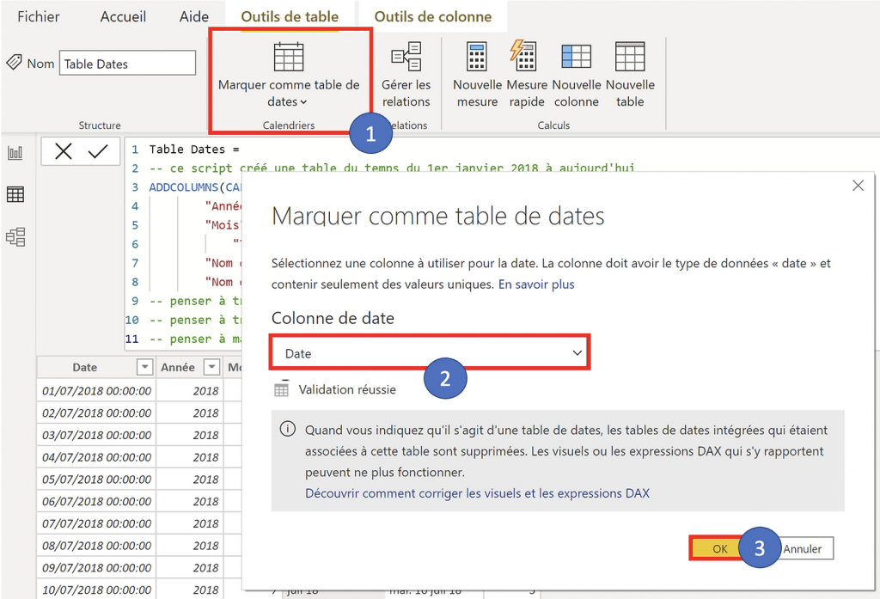Click the Nom field containing Table Dates
Screen dimensions: 880x599
click(x=127, y=64)
